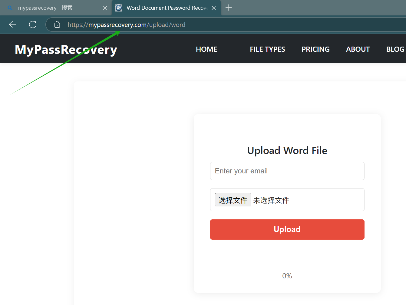Click the 选择文件 file picker button
This screenshot has height=305, width=406.
tap(233, 200)
